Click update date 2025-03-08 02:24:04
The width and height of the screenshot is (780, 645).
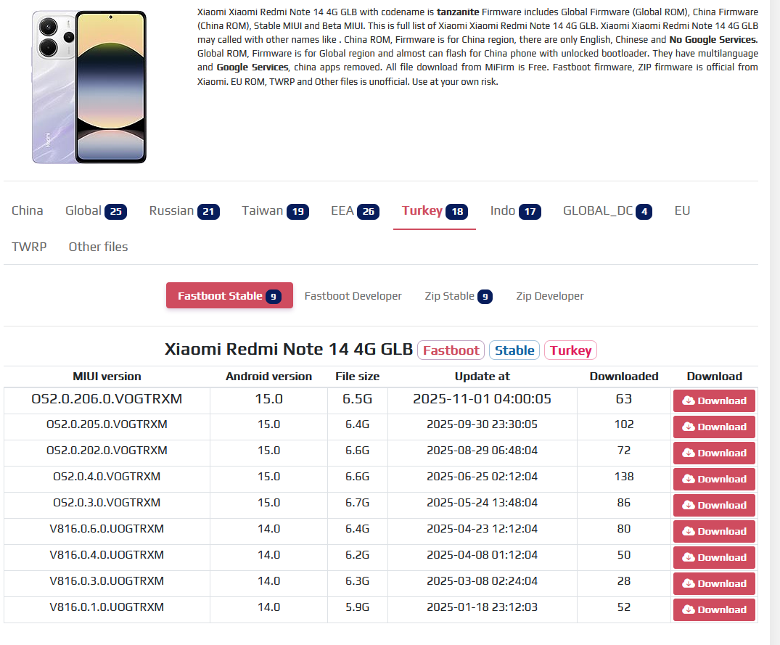coord(482,581)
